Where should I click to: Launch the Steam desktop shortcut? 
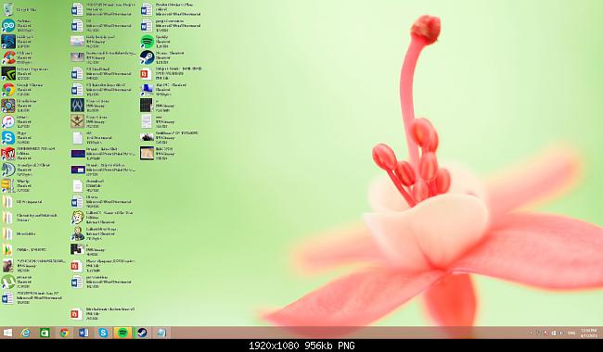[x=147, y=57]
